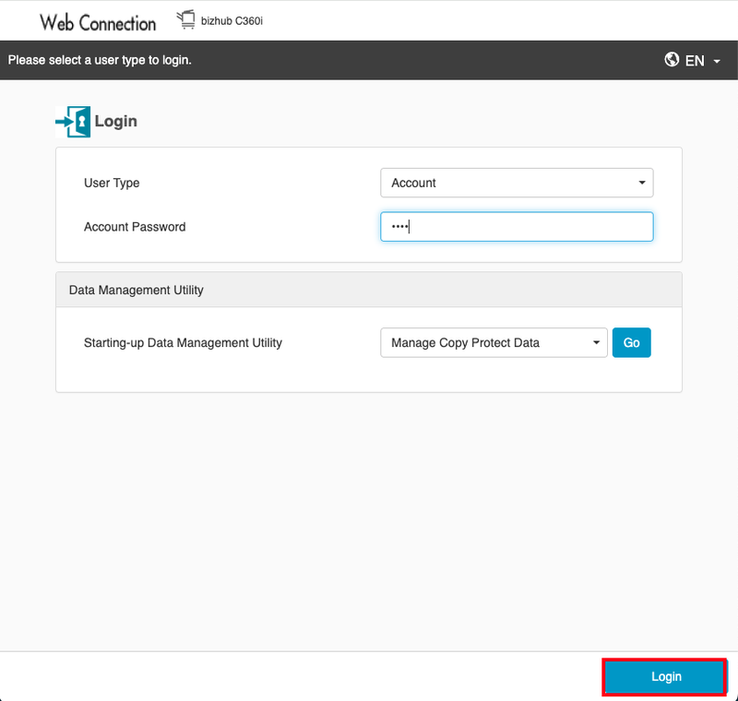Screen dimensions: 738x701
Task: Click the 'Login' heading text
Action: (116, 121)
